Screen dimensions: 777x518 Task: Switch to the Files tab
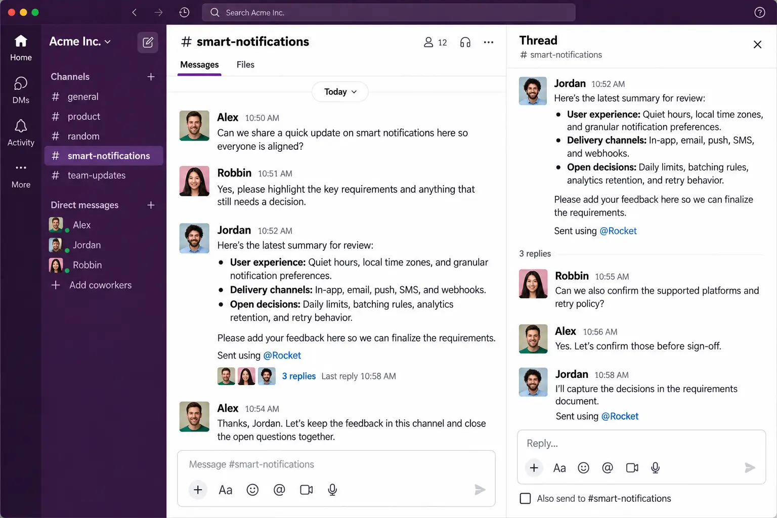pyautogui.click(x=245, y=65)
